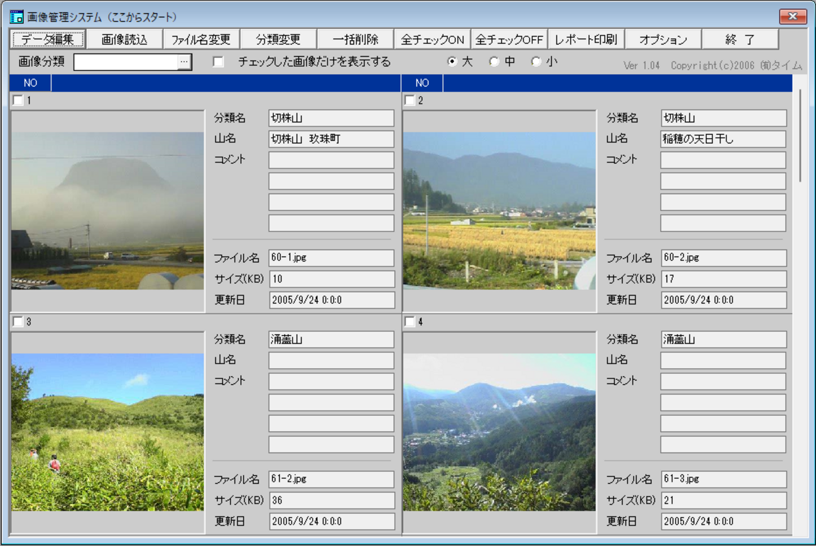Click the ファイル名変更 toolbar button

[201, 39]
